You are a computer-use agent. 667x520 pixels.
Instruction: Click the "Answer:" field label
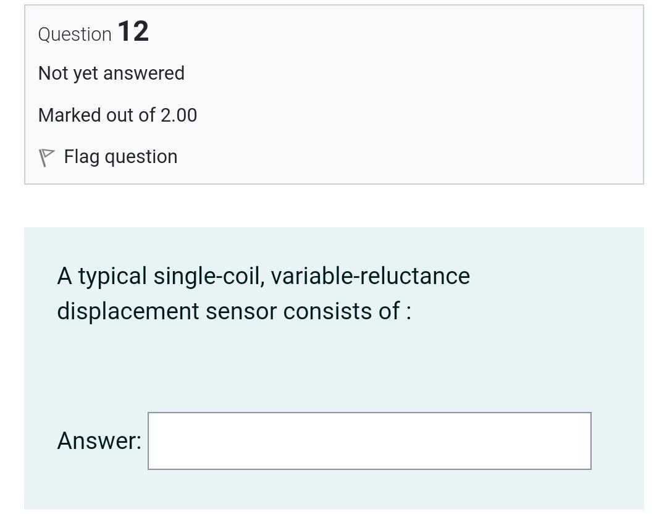[x=99, y=441]
